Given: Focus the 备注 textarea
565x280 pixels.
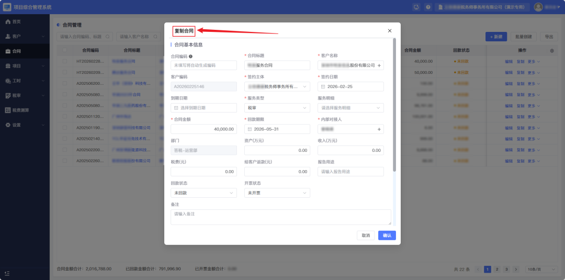Looking at the screenshot, I should 281,217.
